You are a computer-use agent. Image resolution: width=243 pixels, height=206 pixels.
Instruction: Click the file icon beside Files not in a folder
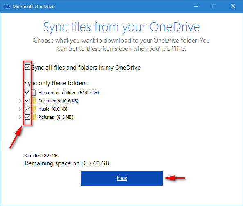(x=34, y=93)
